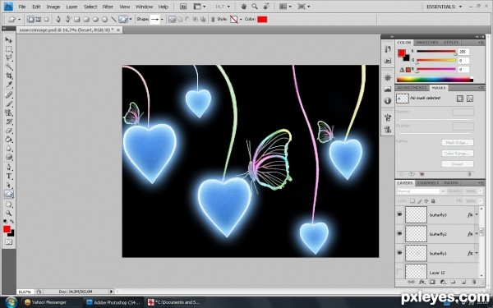Show the Layer 12 layer
Screen dimensions: 493x308
[399, 272]
